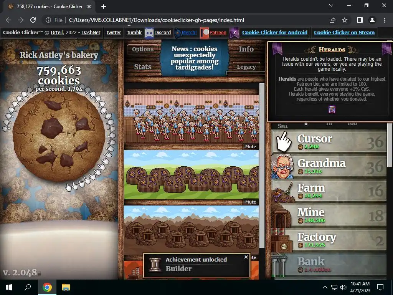
Task: Bookmark this page with star icon
Action: tap(345, 20)
